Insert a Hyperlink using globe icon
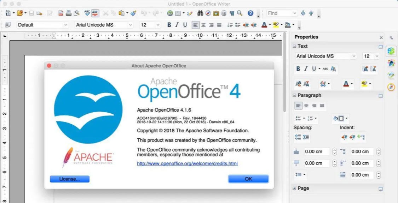Image resolution: width=398 pixels, height=203 pixels. tap(170, 13)
